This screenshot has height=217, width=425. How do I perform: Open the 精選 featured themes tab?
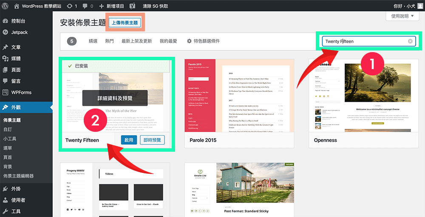click(x=93, y=41)
